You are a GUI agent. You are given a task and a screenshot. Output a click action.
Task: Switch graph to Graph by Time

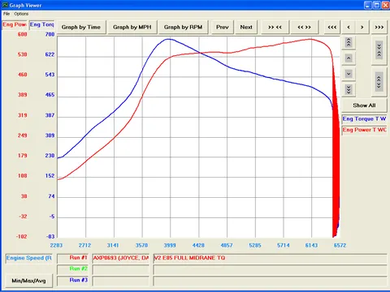tap(81, 27)
